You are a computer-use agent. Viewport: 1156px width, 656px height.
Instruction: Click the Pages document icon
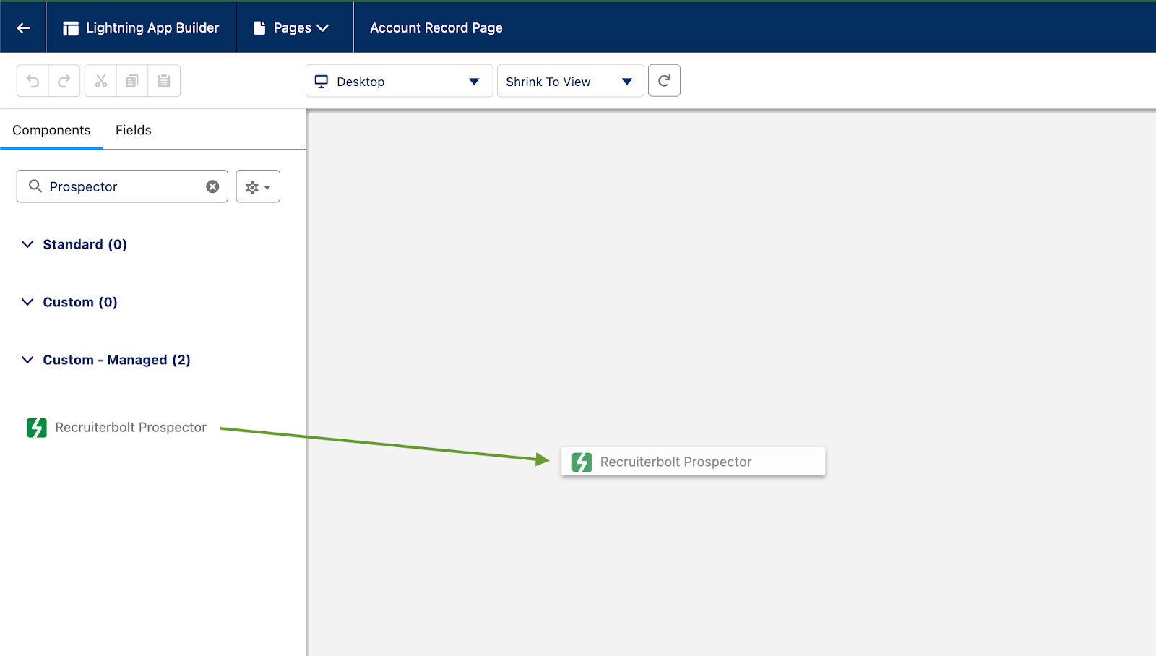[x=259, y=27]
